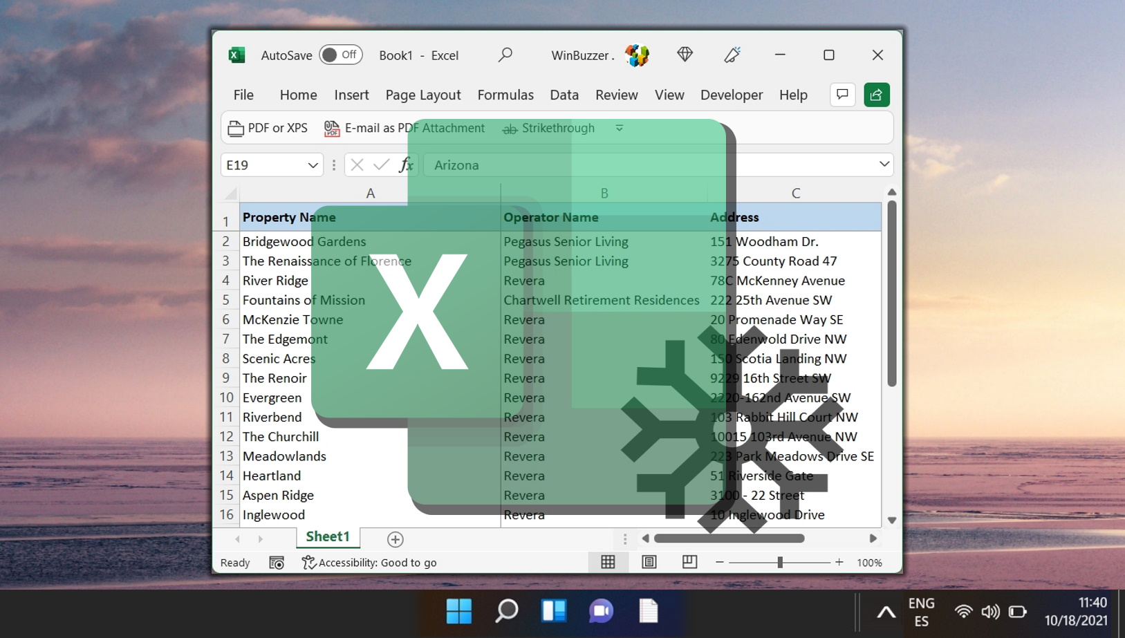Select the Page Layout tab
Viewport: 1125px width, 638px height.
(x=423, y=95)
